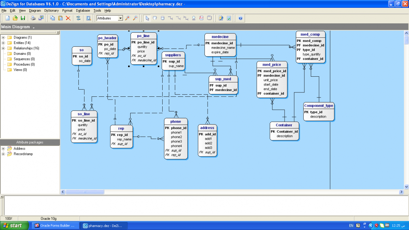Click the Zoom Out magnifier icon
This screenshot has height=230, width=409.
[x=135, y=18]
